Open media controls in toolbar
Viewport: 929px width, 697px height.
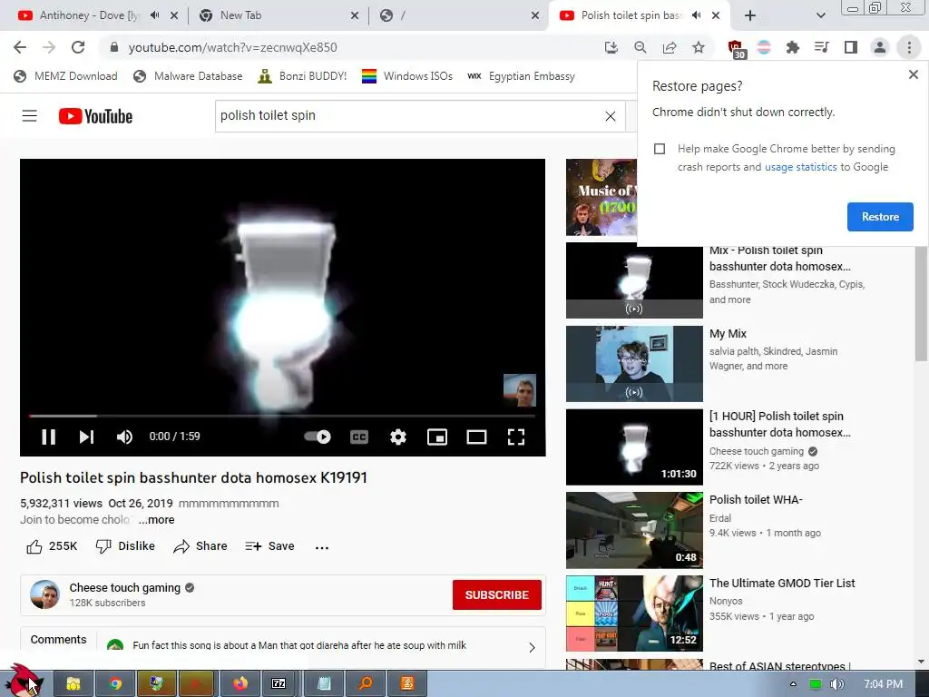tap(822, 47)
